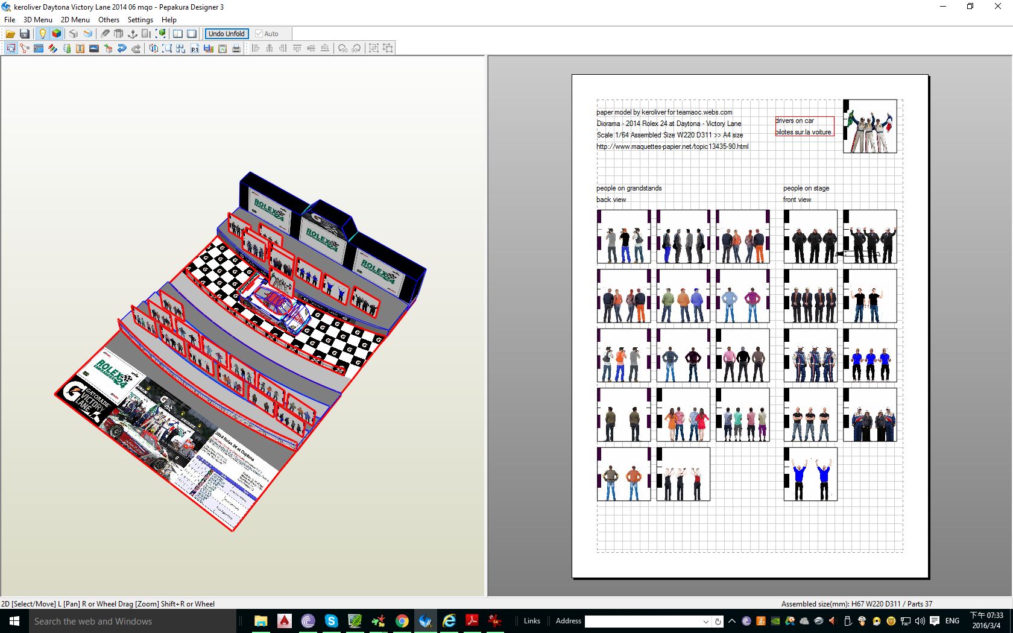
Task: Save the project with the floppy icon
Action: click(25, 34)
